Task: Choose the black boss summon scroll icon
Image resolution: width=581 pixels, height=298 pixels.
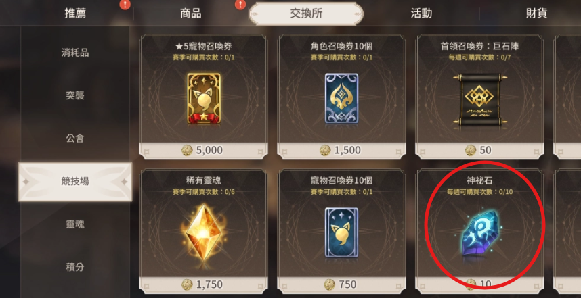Action: [x=479, y=99]
